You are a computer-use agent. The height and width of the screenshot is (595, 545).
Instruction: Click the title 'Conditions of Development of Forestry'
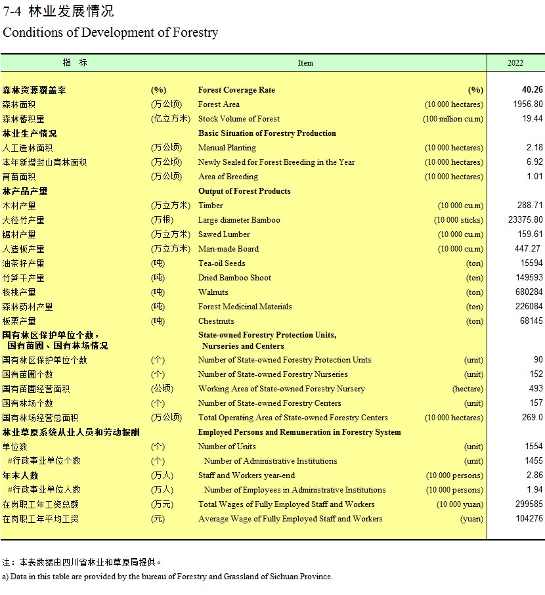(110, 32)
